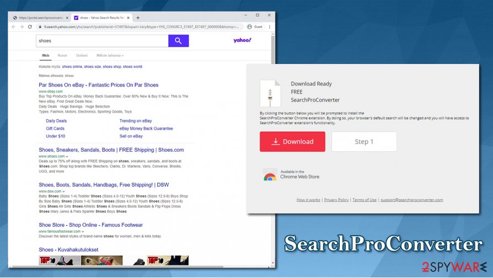
Task: Click the related search shoes size
Action: tap(93, 67)
